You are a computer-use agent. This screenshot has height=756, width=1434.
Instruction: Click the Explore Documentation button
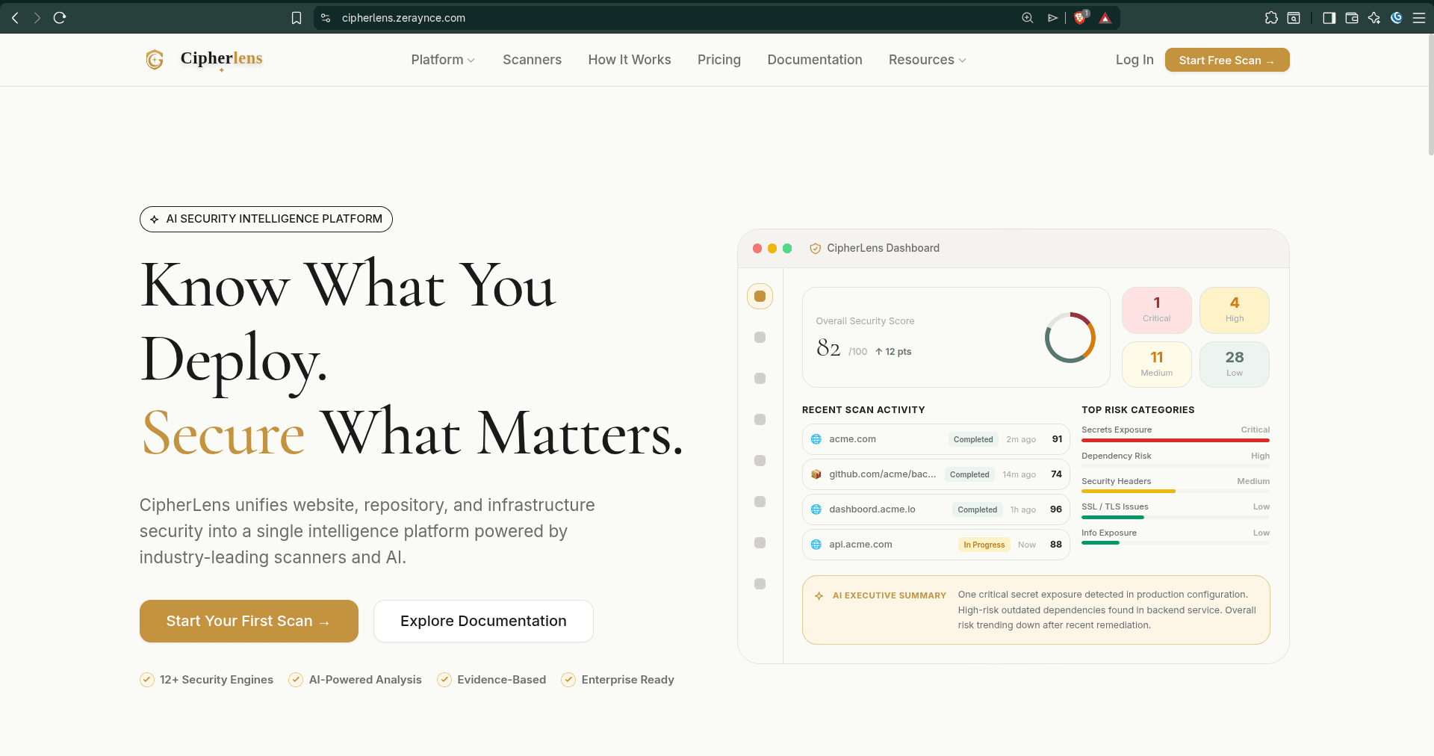(x=483, y=621)
